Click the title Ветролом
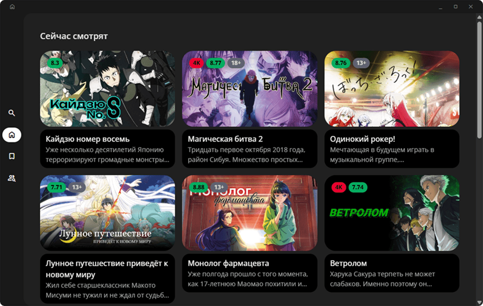 (349, 263)
